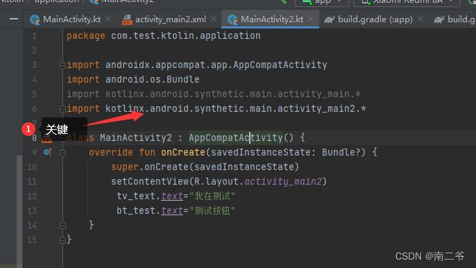Open the app run configuration dropdown
This screenshot has width=476, height=268.
(322, 3)
